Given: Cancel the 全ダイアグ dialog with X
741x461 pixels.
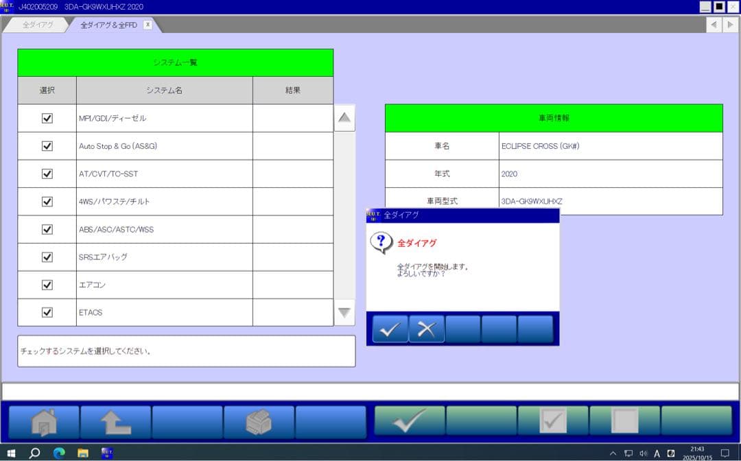Looking at the screenshot, I should [426, 329].
